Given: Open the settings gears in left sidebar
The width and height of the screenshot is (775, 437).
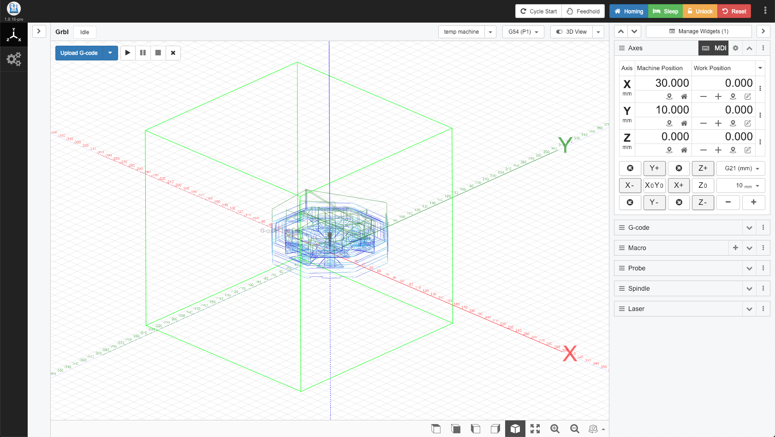Looking at the screenshot, I should point(14,59).
